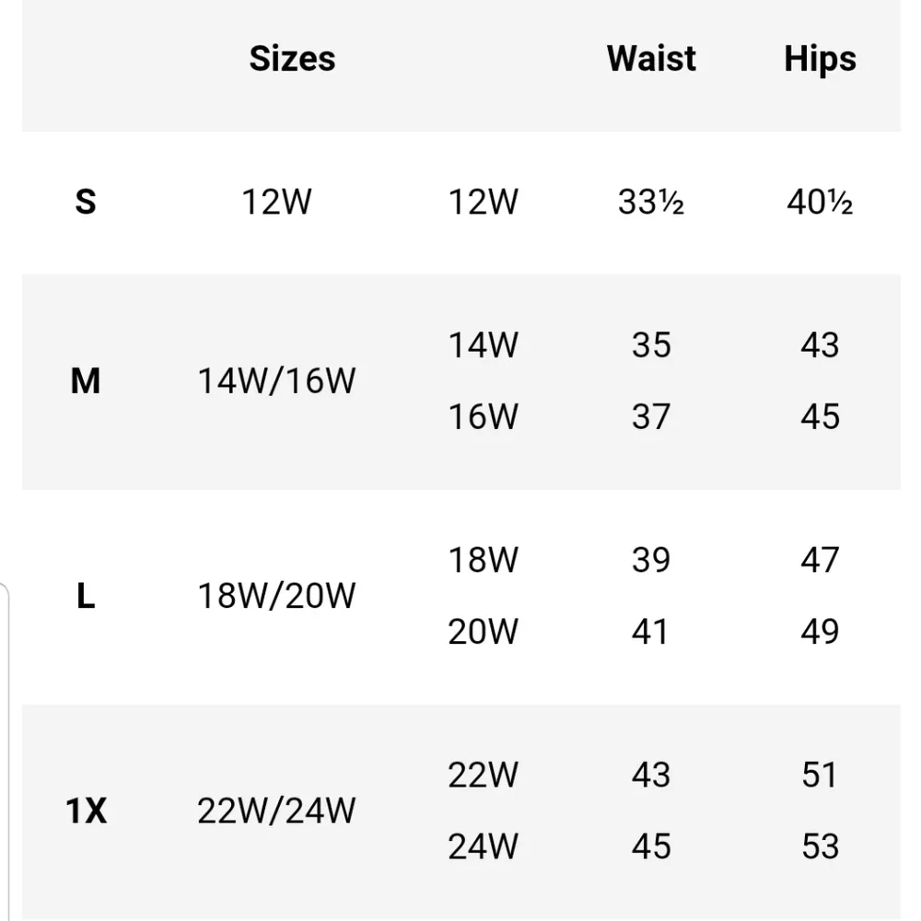Image resolution: width=921 pixels, height=921 pixels.
Task: Select waist value 37 for 16W
Action: tap(651, 417)
